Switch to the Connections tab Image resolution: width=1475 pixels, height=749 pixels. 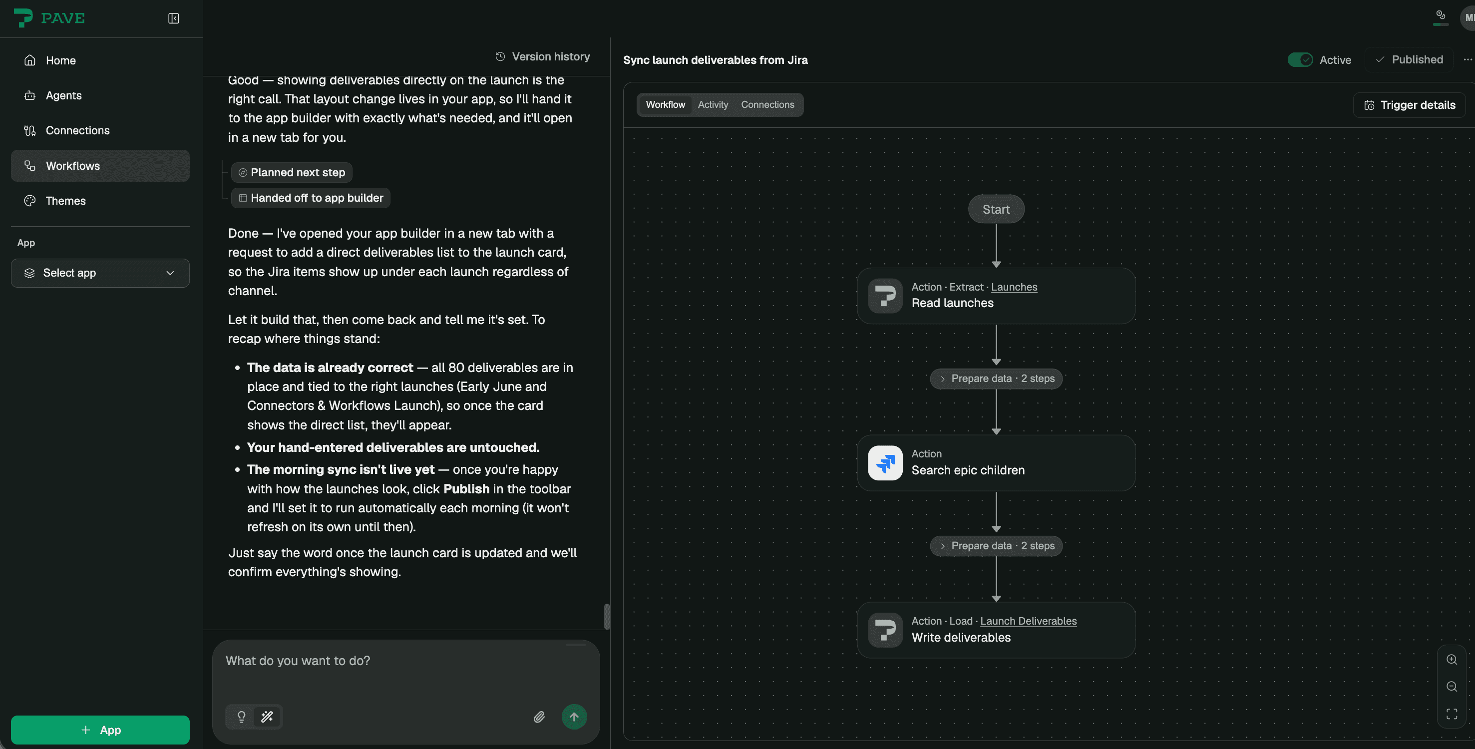click(x=767, y=104)
